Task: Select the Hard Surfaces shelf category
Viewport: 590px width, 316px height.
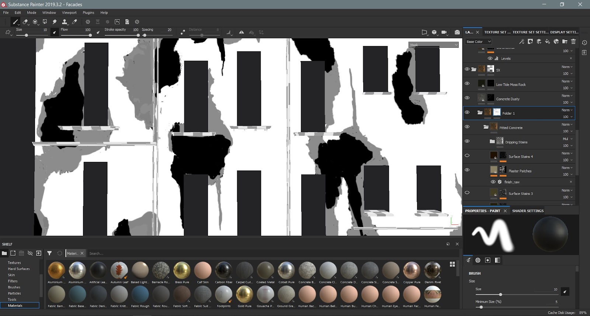Action: tap(19, 269)
